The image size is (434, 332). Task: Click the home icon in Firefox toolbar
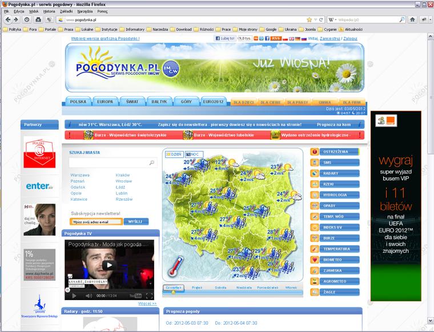tap(412, 19)
